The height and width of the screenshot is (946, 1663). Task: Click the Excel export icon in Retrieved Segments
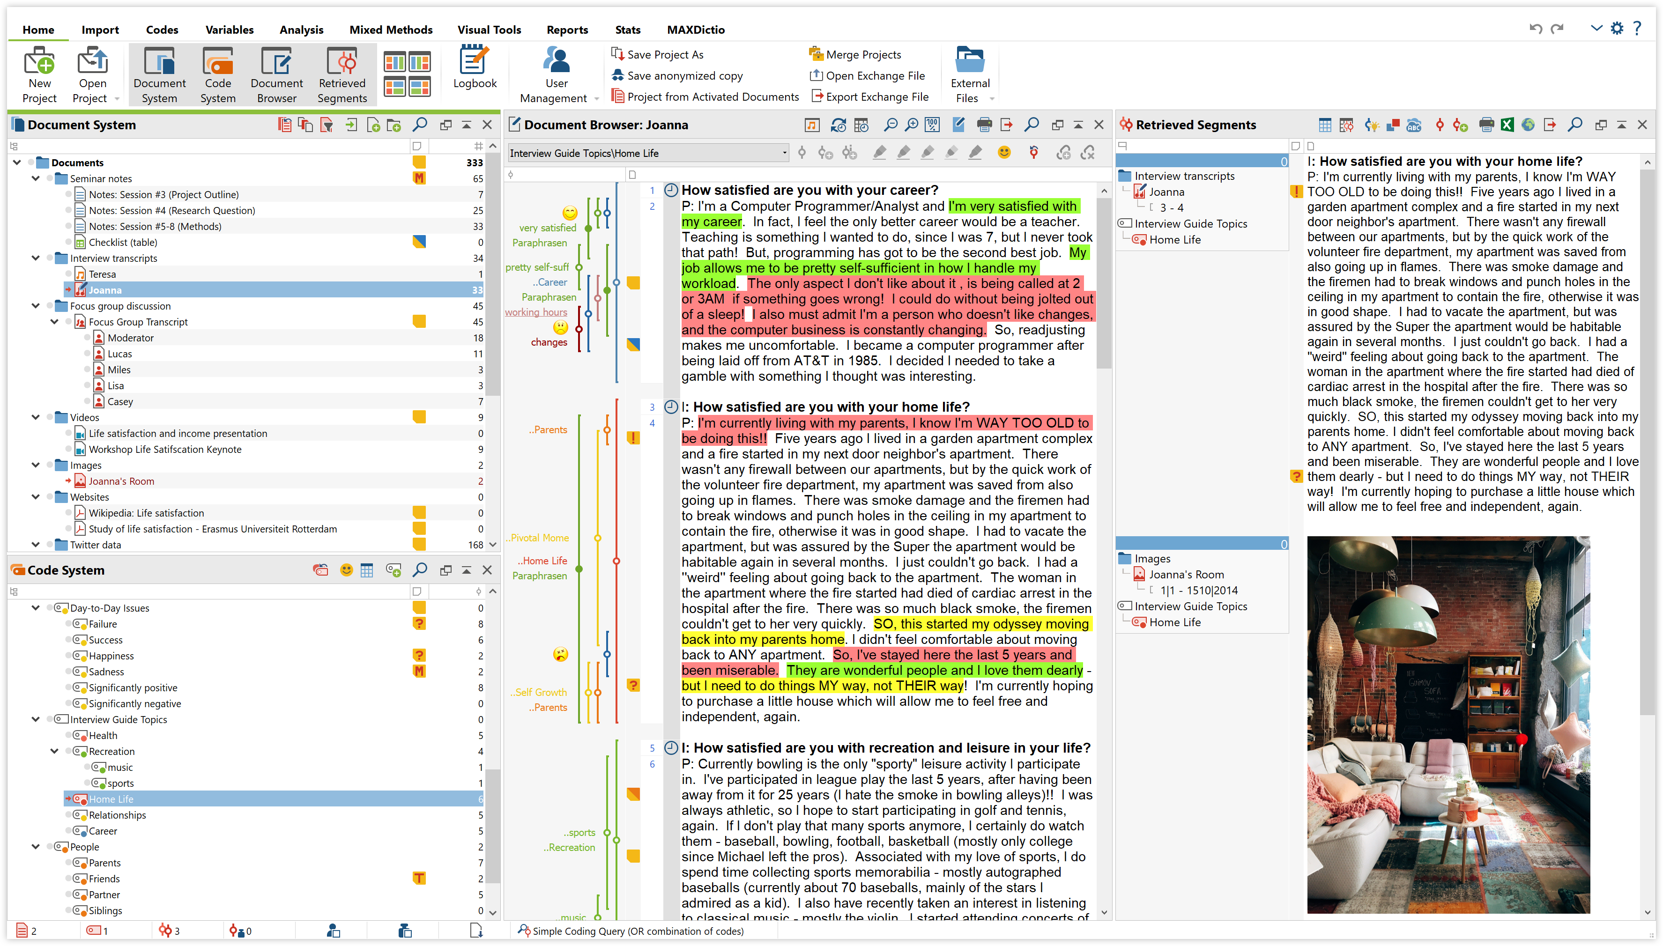[x=1507, y=124]
